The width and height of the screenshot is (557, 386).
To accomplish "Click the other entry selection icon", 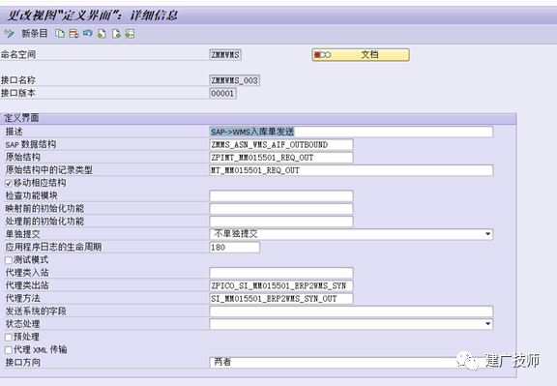I will (130, 34).
